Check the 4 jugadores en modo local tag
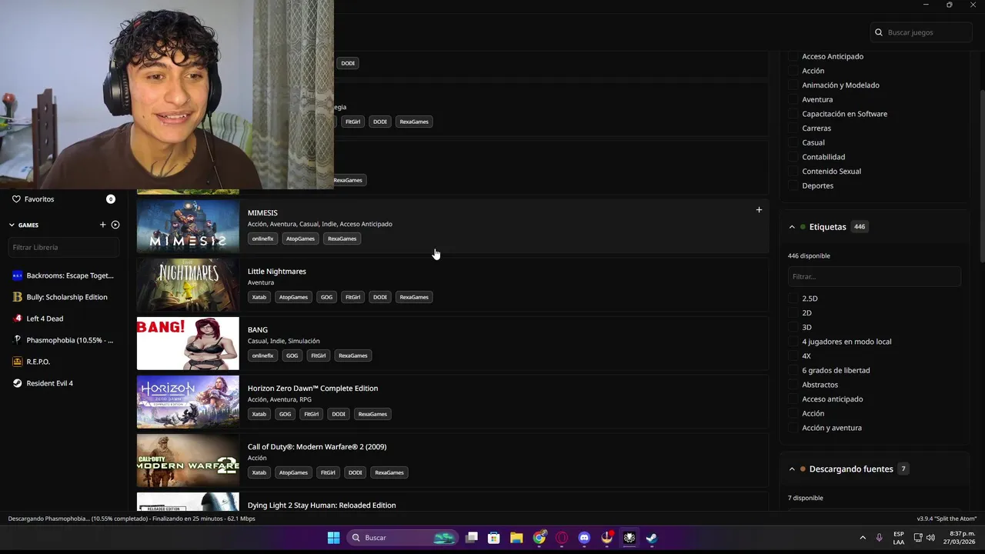Image resolution: width=985 pixels, height=554 pixels. (793, 342)
